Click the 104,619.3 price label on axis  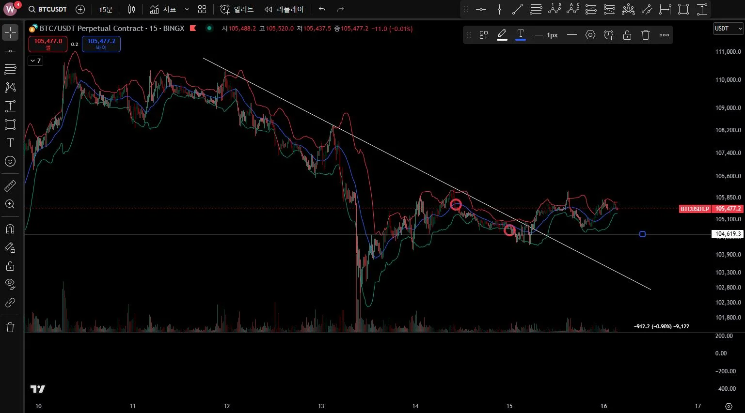[x=728, y=234]
